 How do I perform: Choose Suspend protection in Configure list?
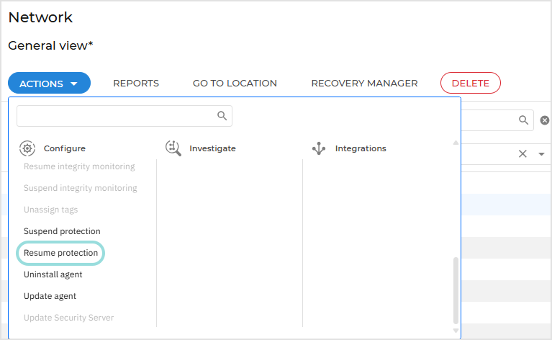[x=62, y=231]
